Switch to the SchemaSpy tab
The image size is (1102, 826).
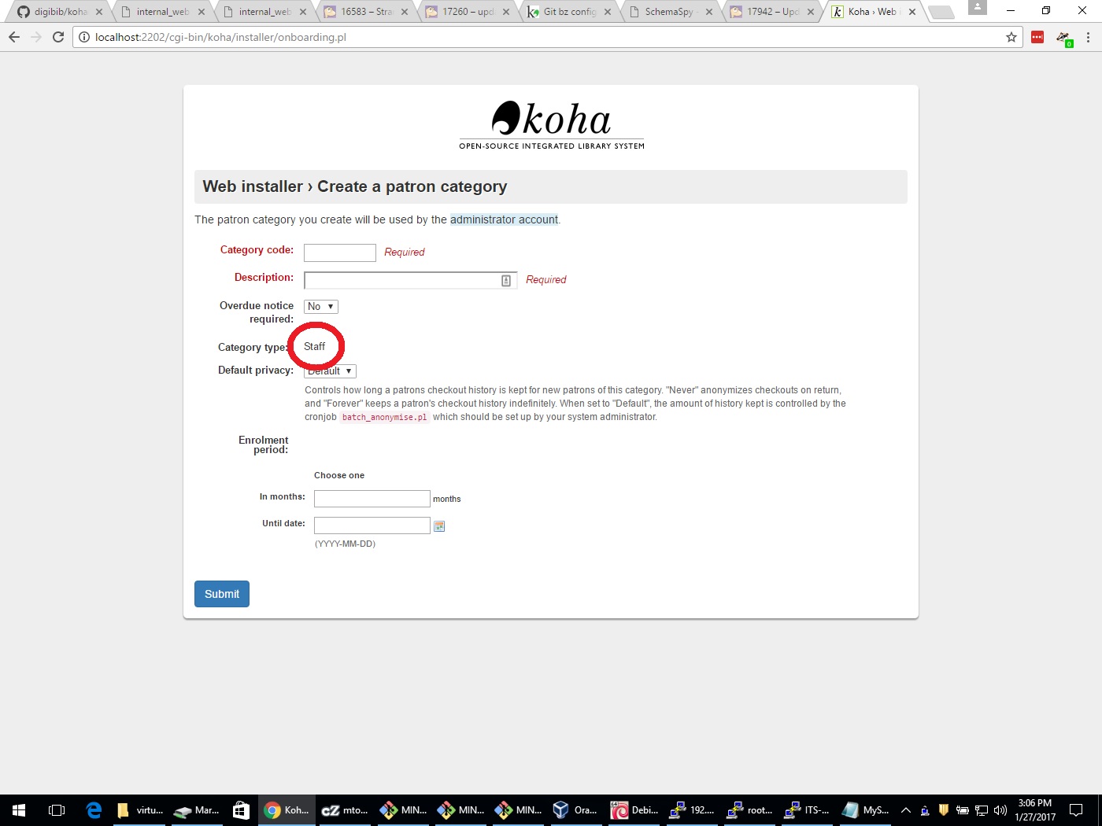tap(667, 12)
